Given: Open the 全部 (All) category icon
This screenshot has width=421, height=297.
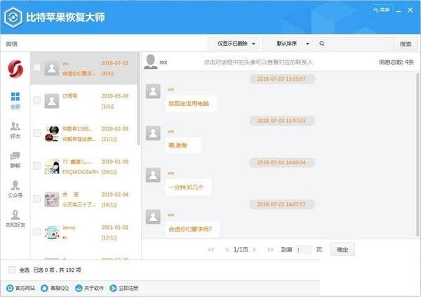Looking at the screenshot, I should click(x=15, y=100).
